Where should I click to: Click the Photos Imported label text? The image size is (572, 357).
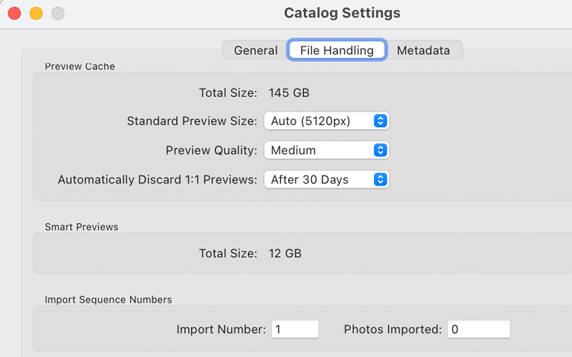[x=393, y=329]
